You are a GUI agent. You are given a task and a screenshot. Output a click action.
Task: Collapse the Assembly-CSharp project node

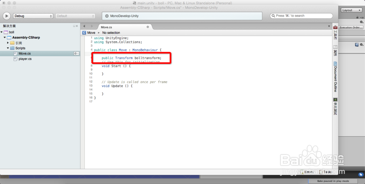coord(5,37)
